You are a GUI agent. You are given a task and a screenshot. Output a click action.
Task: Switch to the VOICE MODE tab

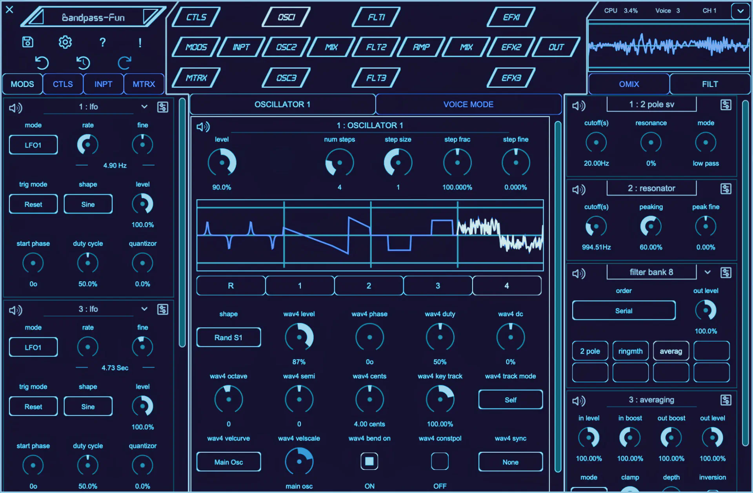pyautogui.click(x=468, y=104)
